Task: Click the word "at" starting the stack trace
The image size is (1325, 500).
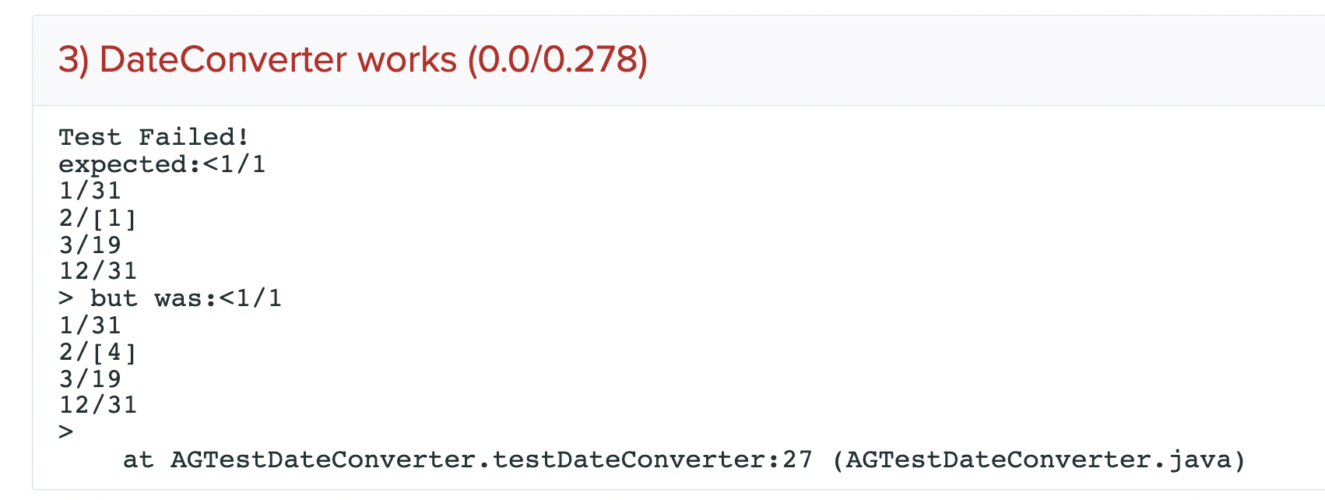Action: pyautogui.click(x=138, y=460)
